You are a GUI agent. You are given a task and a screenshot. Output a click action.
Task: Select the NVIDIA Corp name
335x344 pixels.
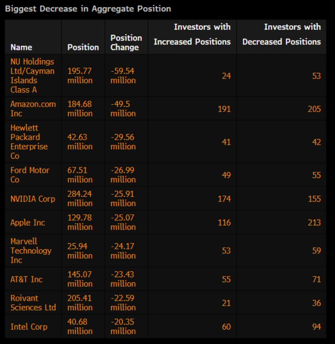(33, 199)
